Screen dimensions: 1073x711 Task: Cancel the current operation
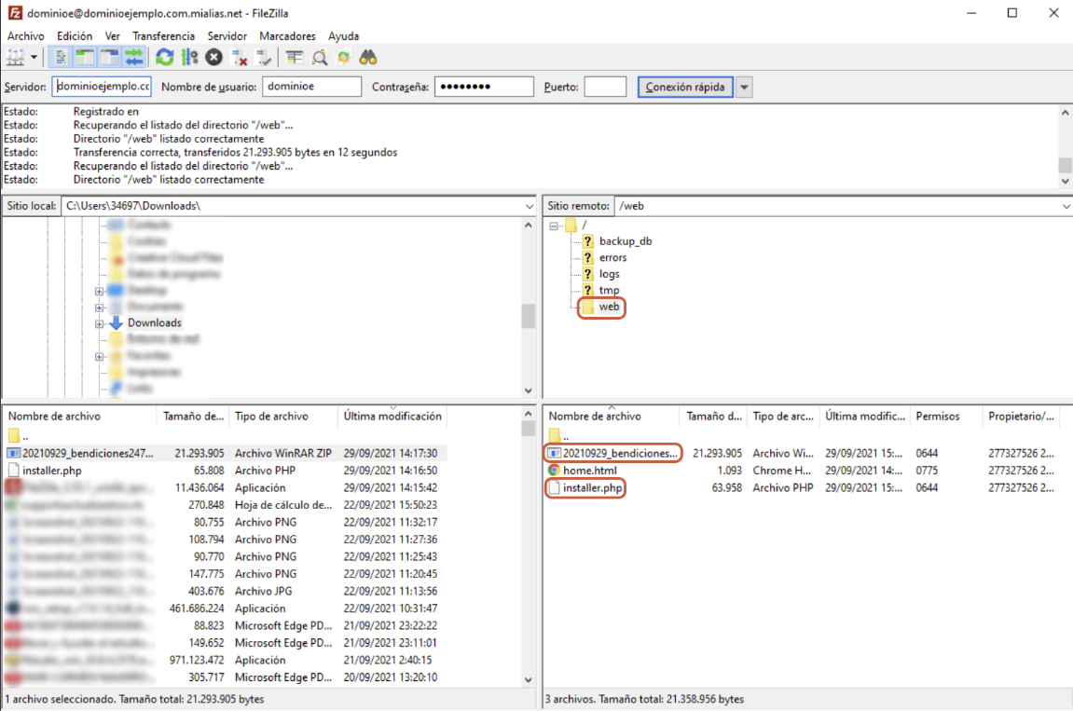214,58
